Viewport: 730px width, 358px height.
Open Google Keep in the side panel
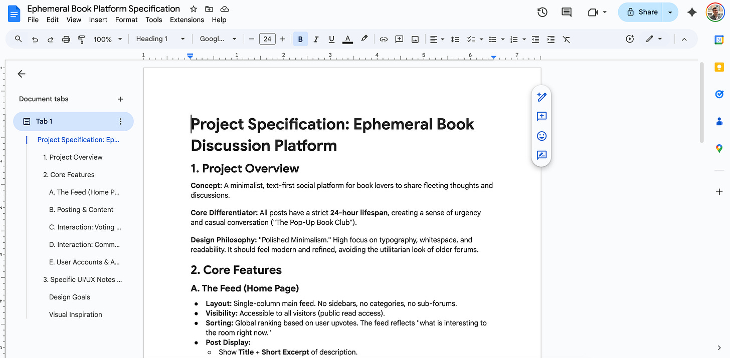pyautogui.click(x=719, y=67)
